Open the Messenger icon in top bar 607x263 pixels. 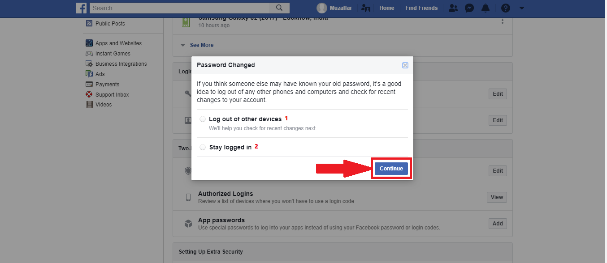[469, 8]
